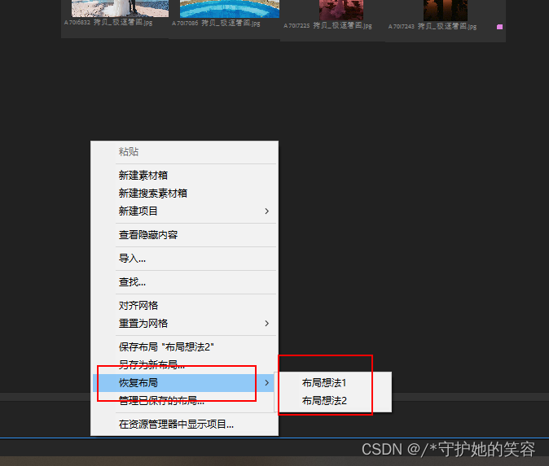Click the pink label color swatch
549x466 pixels.
coord(499,27)
